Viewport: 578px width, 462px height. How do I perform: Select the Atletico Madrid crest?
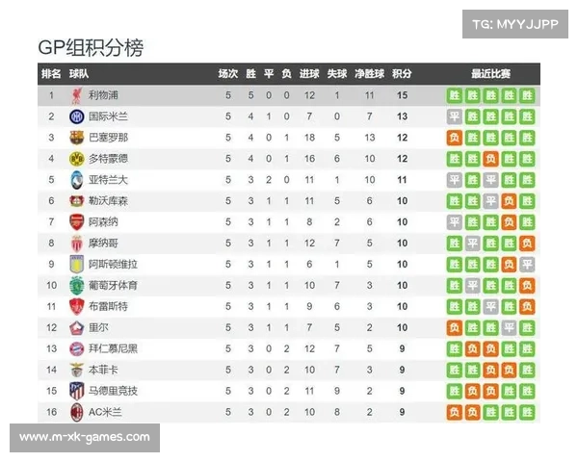pos(77,392)
